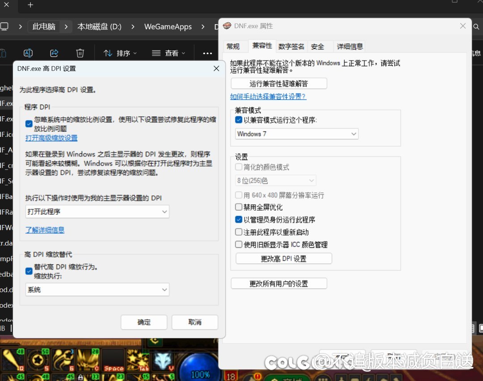This screenshot has height=381, width=483.
Task: Click the share icon in Explorer toolbar
Action: pos(54,53)
